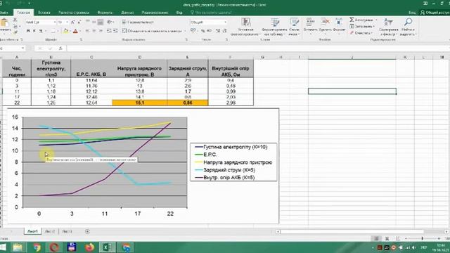Open the Fill dropdown in editing group
Viewport: 450px width, 253px height.
pos(362,27)
